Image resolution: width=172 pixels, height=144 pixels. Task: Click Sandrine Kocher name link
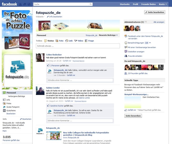pyautogui.click(x=57, y=106)
